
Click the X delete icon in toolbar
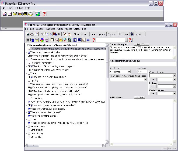59,34
